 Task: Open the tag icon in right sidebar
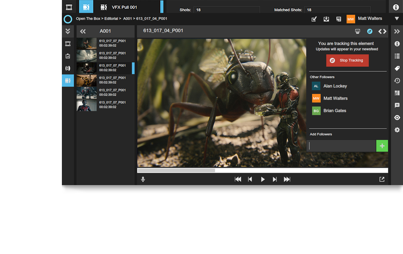click(x=397, y=68)
